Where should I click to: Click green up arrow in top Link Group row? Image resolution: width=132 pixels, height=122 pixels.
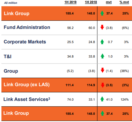(x=102, y=13)
